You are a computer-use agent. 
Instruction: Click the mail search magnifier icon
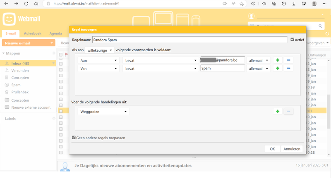pyautogui.click(x=320, y=26)
